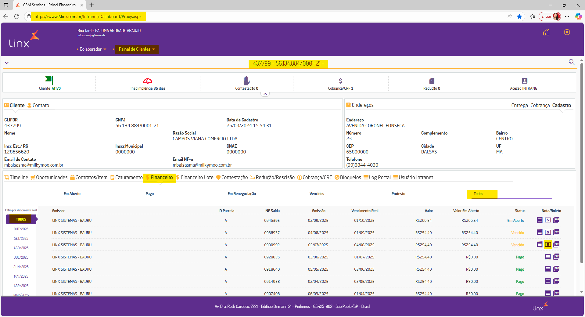This screenshot has width=585, height=317.
Task: Select the Todos status filter
Action: coord(511,194)
